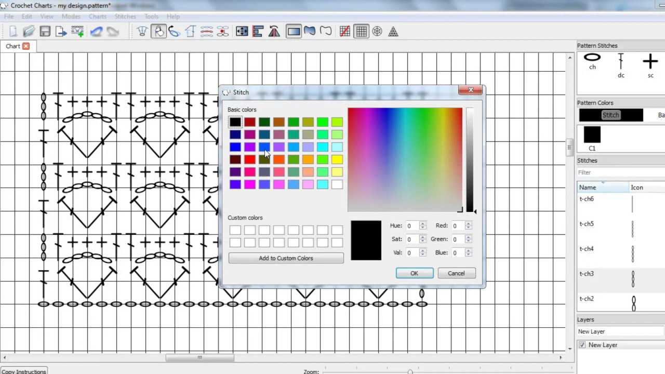
Task: Select the ch stitch in Pattern Stitches
Action: (592, 61)
